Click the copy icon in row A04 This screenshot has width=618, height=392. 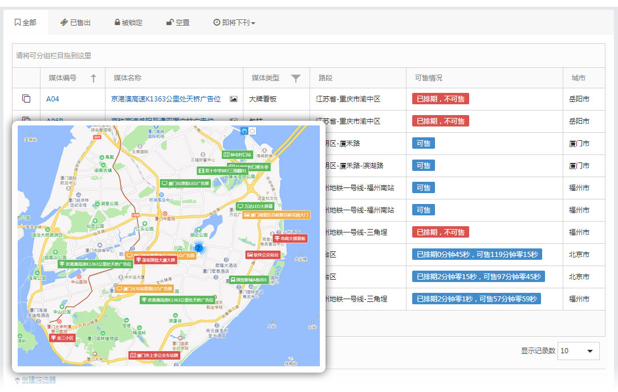(26, 99)
